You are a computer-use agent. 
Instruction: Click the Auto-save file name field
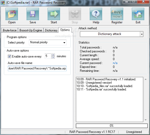[37, 68]
